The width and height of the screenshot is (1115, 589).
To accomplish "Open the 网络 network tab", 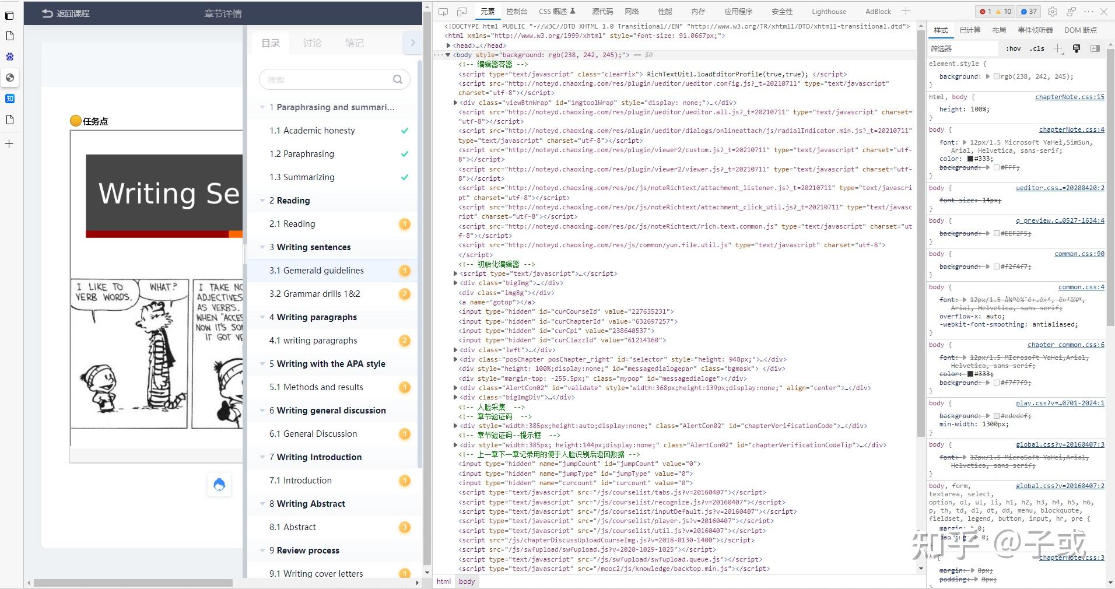I will 632,12.
